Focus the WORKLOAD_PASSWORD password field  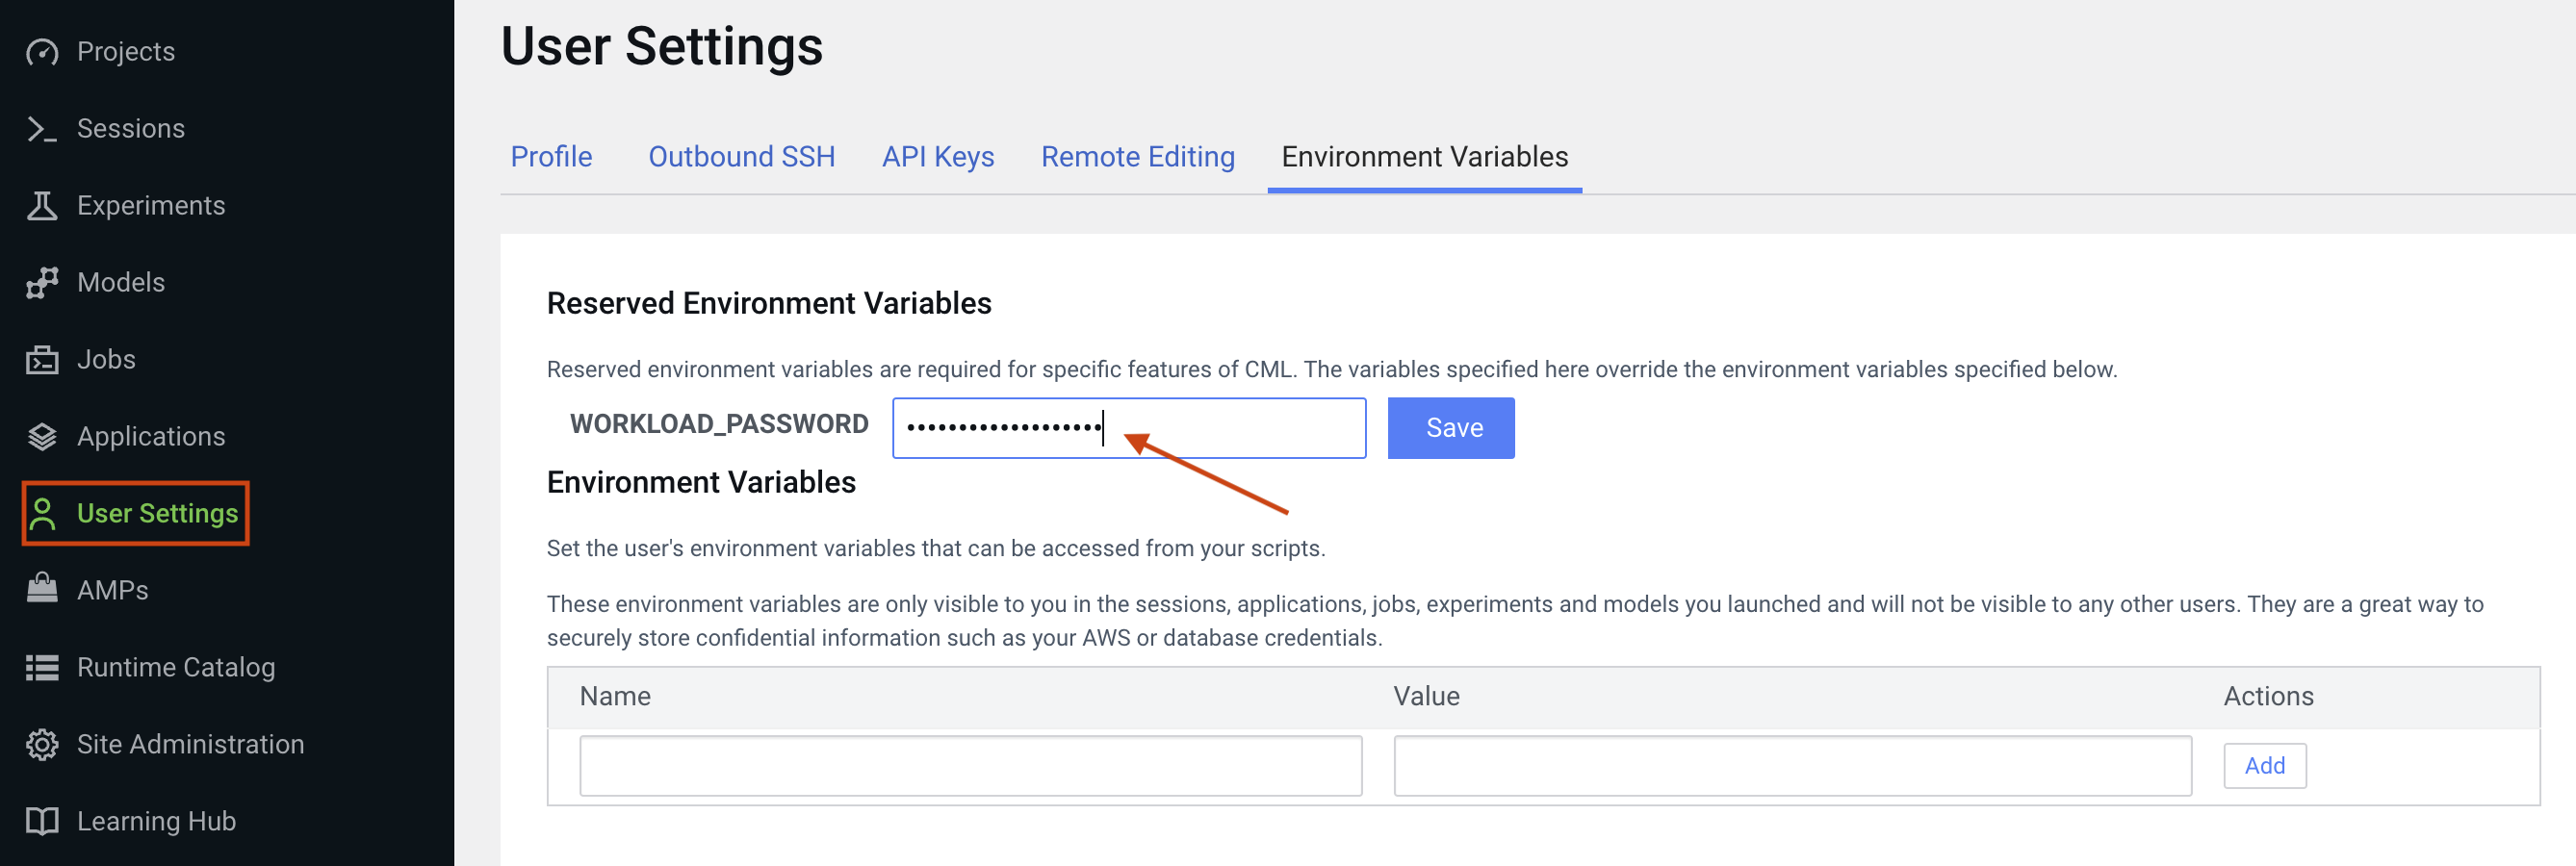coord(1128,428)
